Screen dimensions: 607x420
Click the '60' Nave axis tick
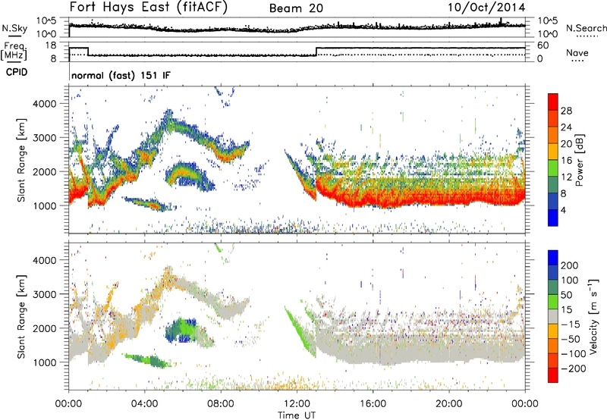(543, 45)
